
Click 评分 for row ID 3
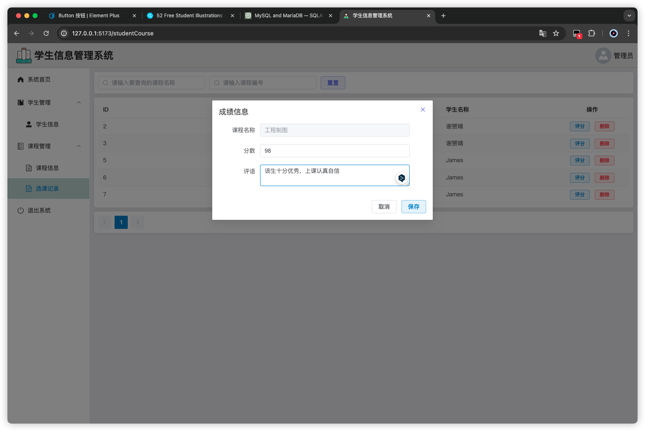pyautogui.click(x=580, y=144)
